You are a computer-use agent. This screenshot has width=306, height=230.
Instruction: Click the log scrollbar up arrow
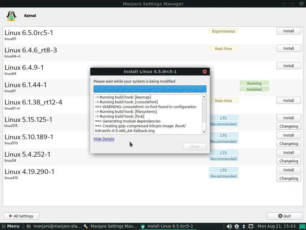(204, 97)
